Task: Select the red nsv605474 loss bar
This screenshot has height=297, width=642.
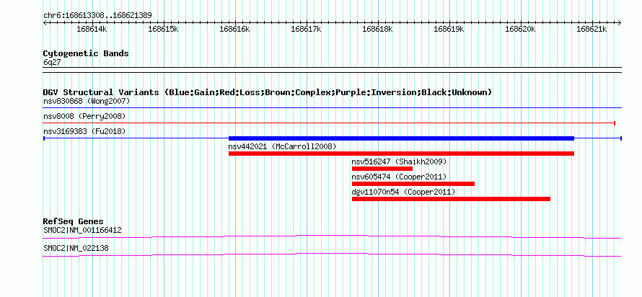Action: [413, 184]
